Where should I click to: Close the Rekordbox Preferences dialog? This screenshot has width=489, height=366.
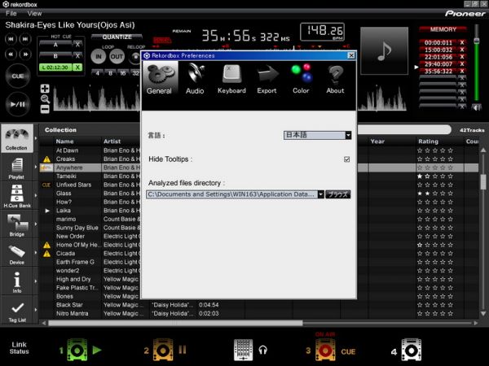351,55
